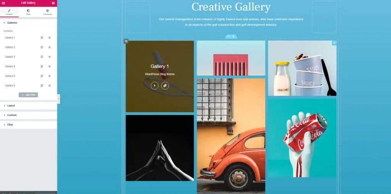Image resolution: width=391 pixels, height=194 pixels.
Task: Duplicate the Gallery 3 item
Action: point(42,57)
